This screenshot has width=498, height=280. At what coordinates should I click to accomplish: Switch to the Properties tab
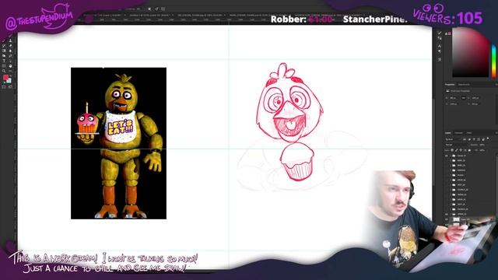pos(450,85)
